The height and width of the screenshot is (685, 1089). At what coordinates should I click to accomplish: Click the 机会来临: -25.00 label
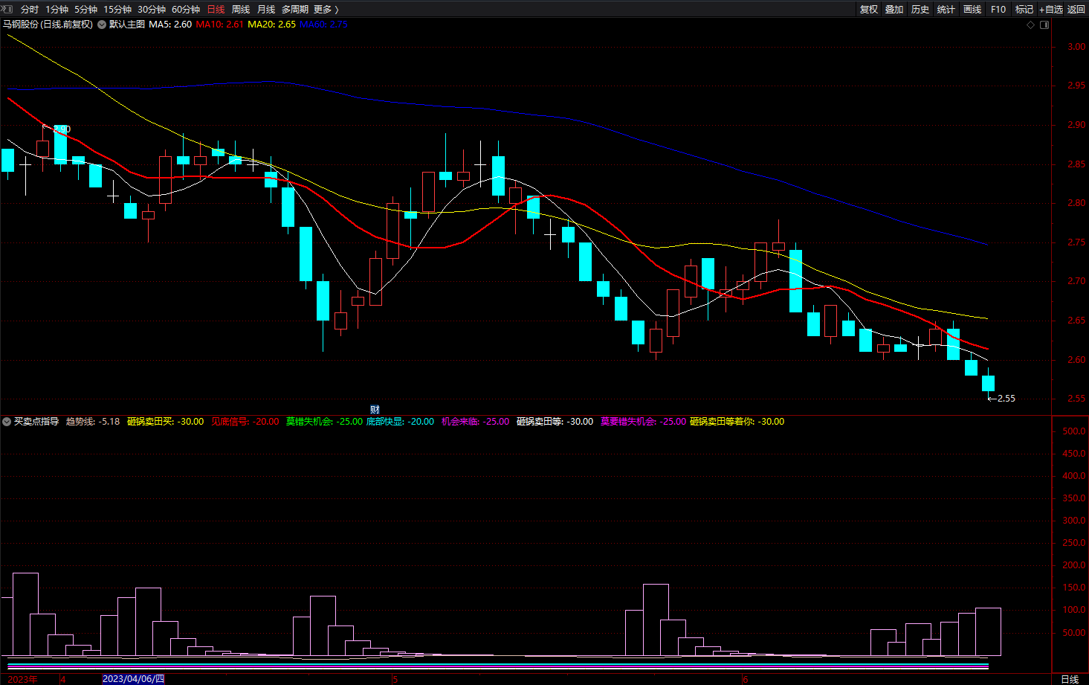coord(476,422)
